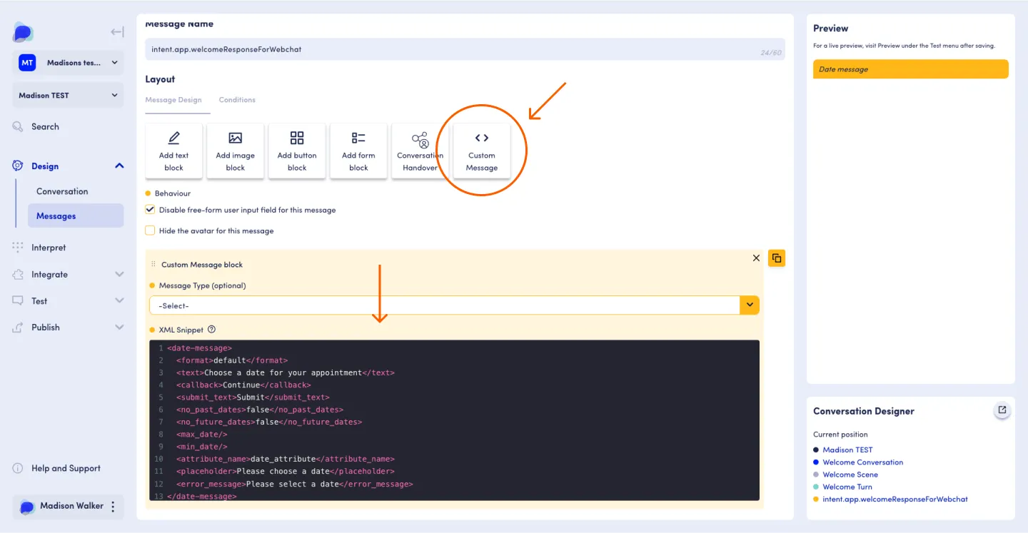
Task: Open the Madison TEST position link
Action: [x=847, y=450]
